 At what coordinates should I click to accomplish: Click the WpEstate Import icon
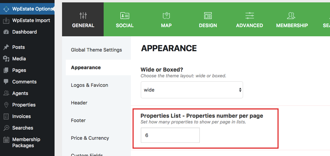(x=6, y=21)
